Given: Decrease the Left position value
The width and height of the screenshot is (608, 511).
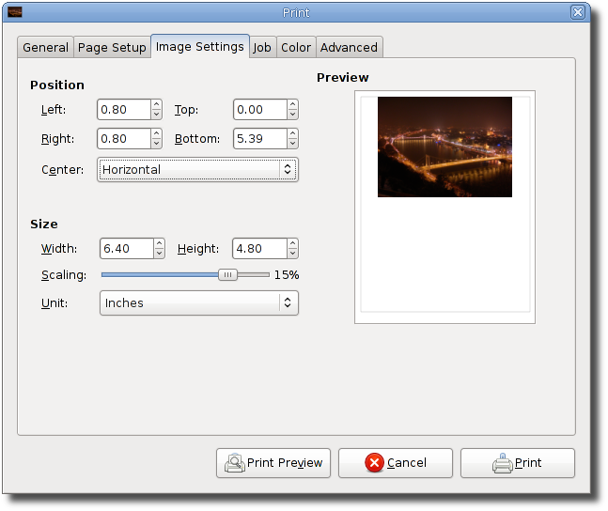Looking at the screenshot, I should coord(156,115).
